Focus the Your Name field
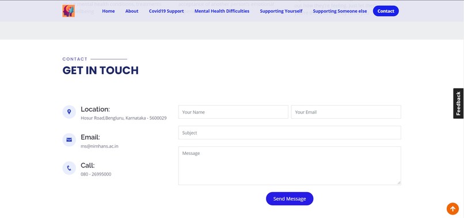 [x=233, y=112]
